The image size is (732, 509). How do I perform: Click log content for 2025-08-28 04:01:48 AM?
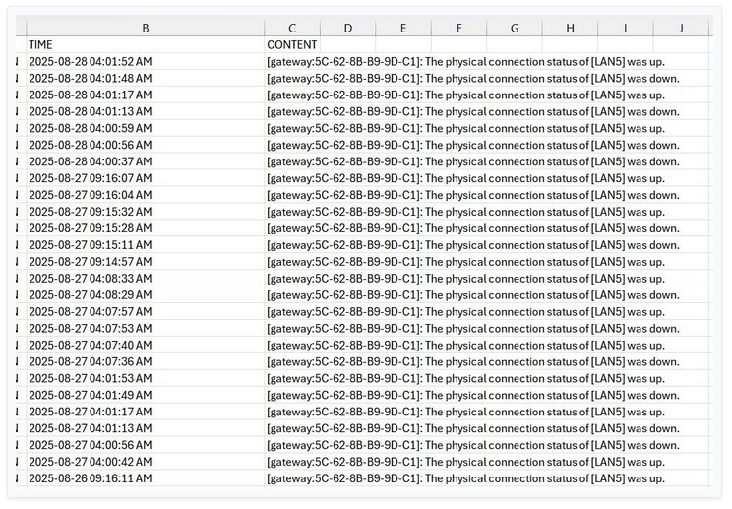coord(472,79)
